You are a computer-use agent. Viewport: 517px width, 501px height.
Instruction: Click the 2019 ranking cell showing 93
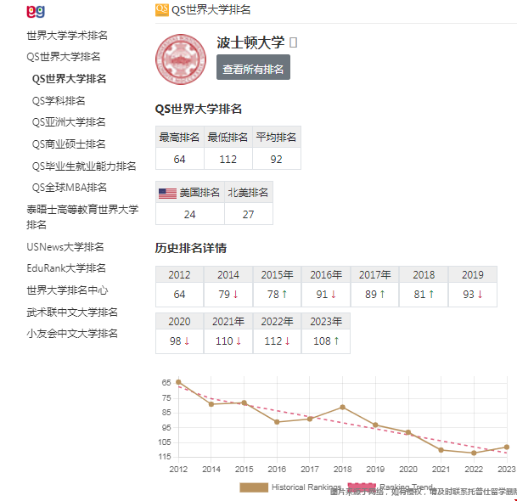point(473,294)
